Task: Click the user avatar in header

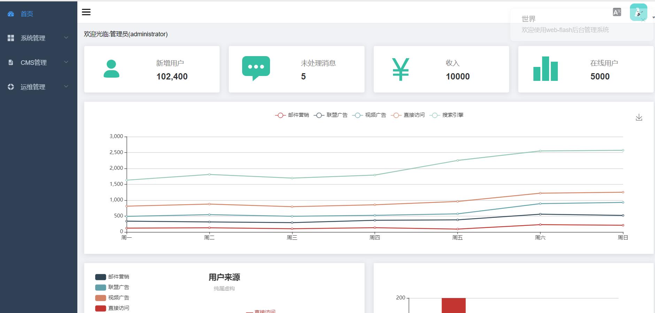Action: click(638, 13)
